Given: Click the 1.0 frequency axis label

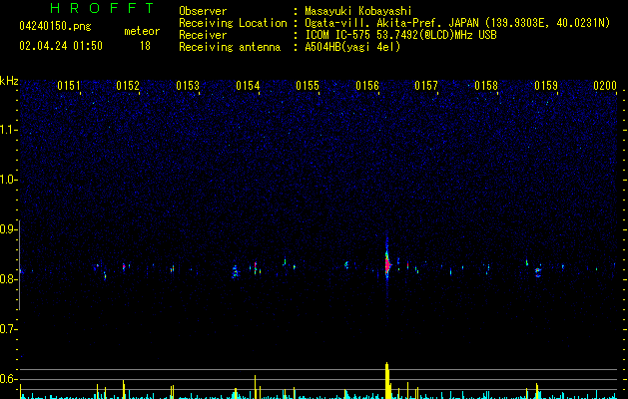Looking at the screenshot, I should click(8, 180).
